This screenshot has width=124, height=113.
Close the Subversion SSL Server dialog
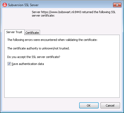point(117,5)
